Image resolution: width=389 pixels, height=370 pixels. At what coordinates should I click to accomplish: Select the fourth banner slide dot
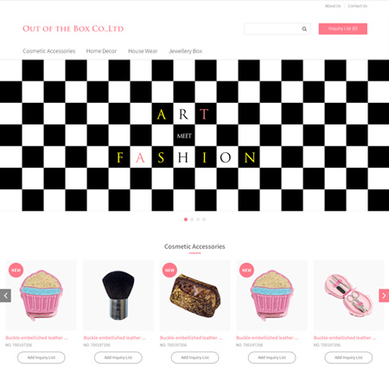pos(204,220)
